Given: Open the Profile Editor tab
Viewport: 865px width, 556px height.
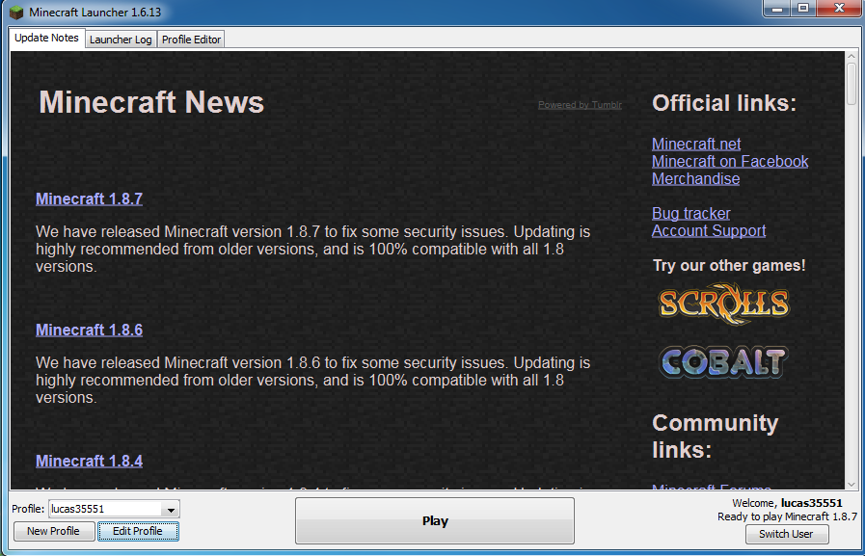Looking at the screenshot, I should [x=191, y=40].
